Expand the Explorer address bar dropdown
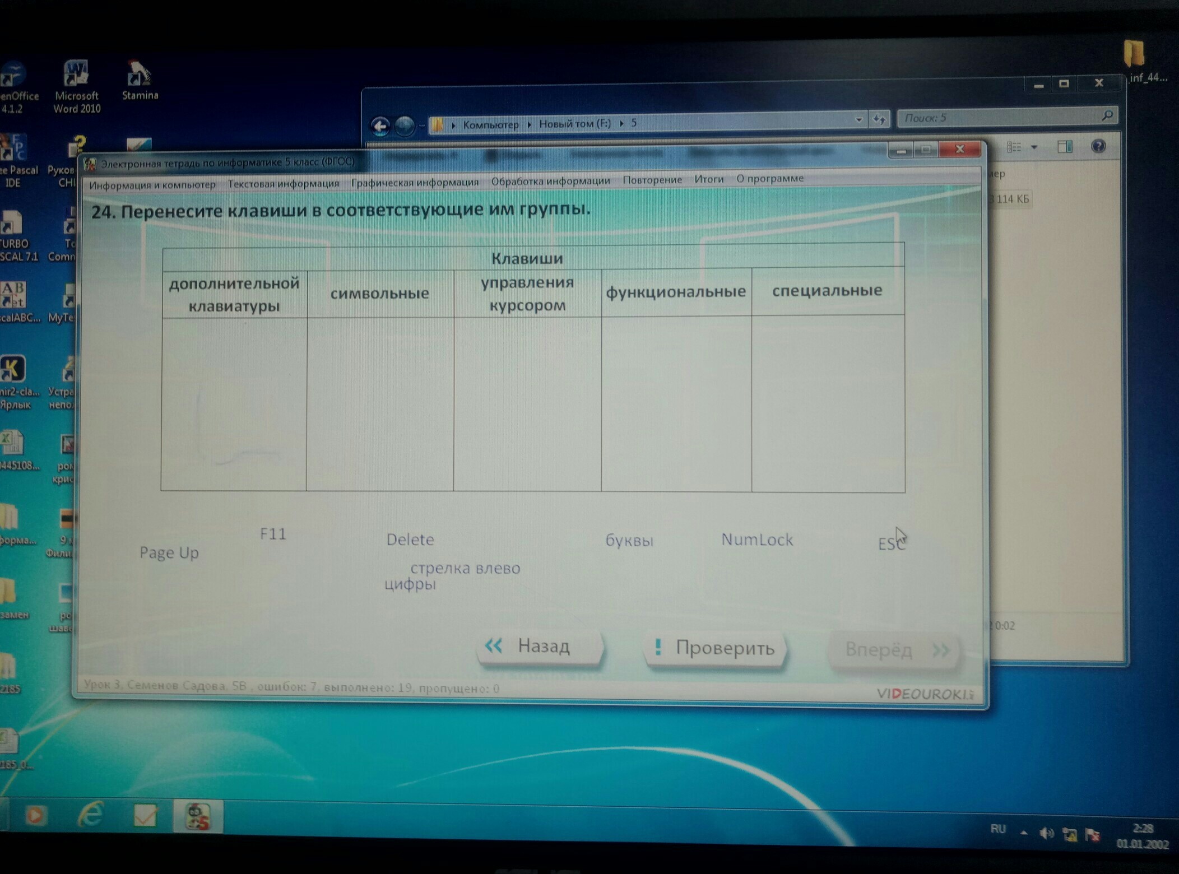 858,119
